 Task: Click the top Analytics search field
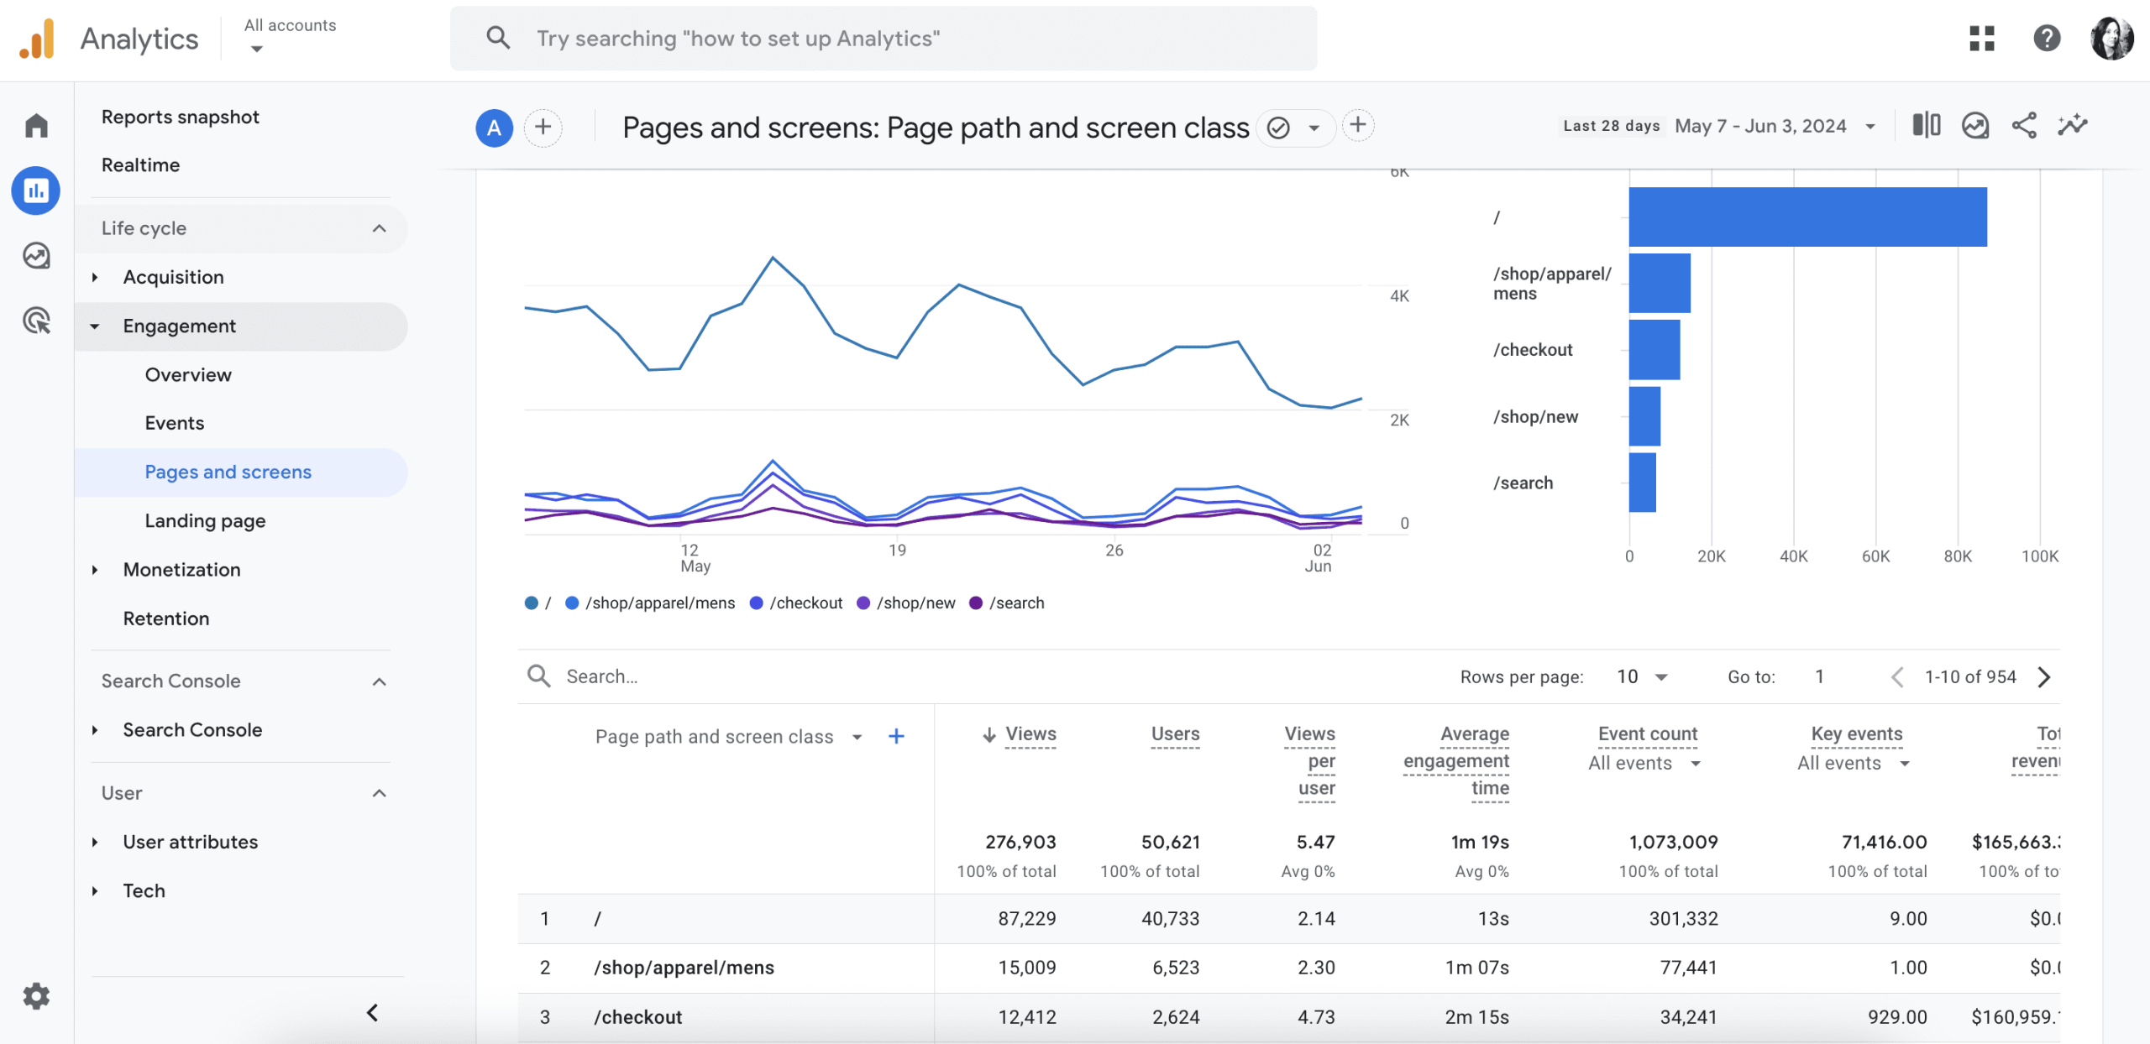click(884, 39)
